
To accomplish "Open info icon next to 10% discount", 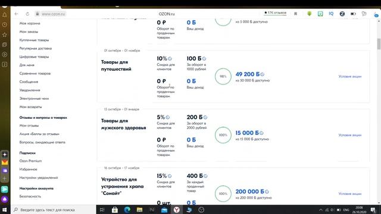I will click(x=170, y=59).
